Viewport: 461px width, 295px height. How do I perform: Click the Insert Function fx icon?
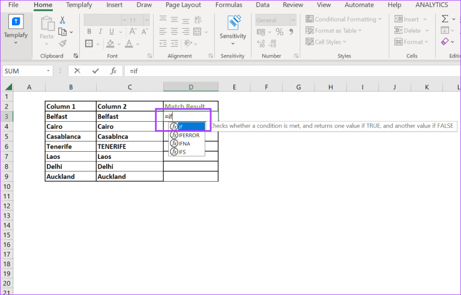coord(113,71)
